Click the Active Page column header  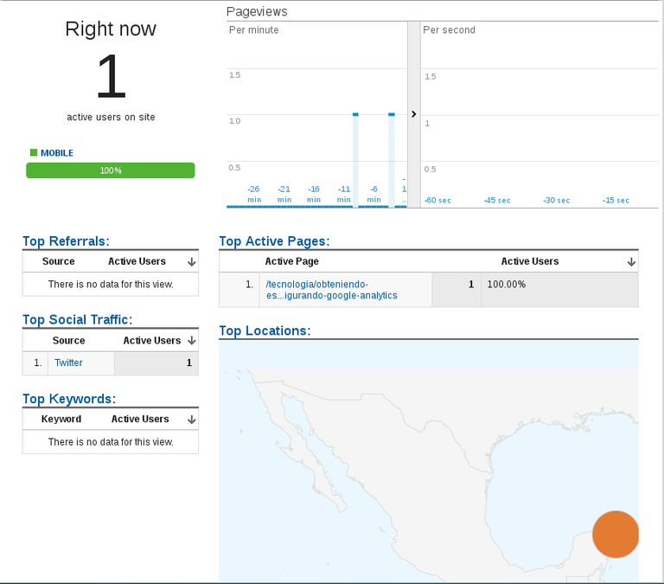291,261
